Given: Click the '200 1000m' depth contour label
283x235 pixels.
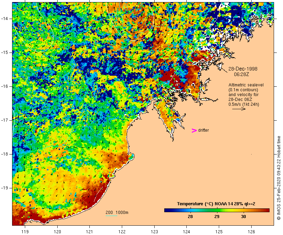Looking at the screenshot, I should click(x=117, y=213).
